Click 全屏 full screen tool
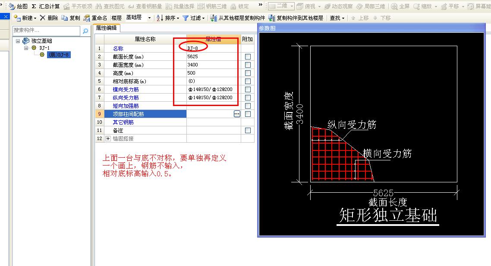The image size is (491, 266). tap(400, 6)
